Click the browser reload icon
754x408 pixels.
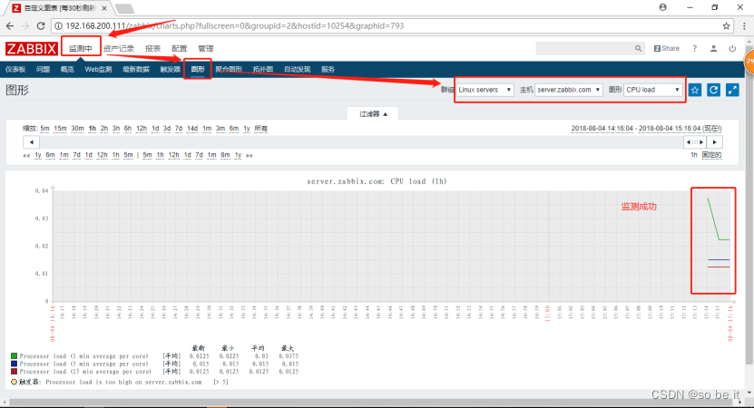point(41,26)
